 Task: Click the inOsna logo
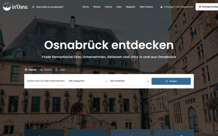click(15, 7)
